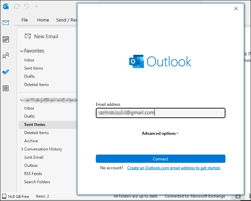Screen dimensions: 251x201
Task: Open the account's Deleted Items folder
Action: point(36,133)
